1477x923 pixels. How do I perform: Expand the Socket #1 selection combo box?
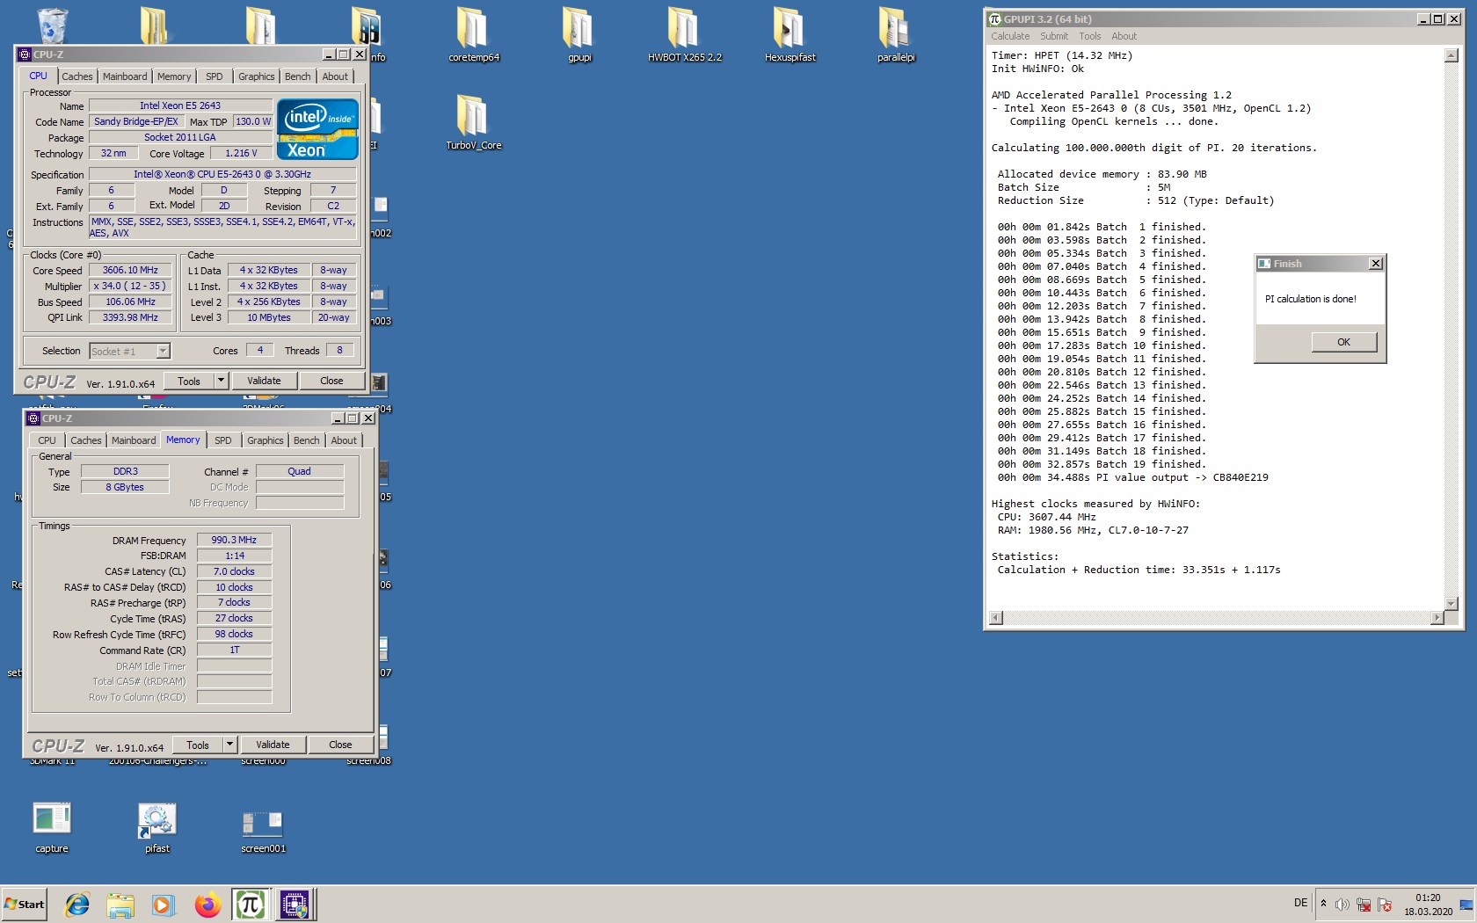click(163, 352)
